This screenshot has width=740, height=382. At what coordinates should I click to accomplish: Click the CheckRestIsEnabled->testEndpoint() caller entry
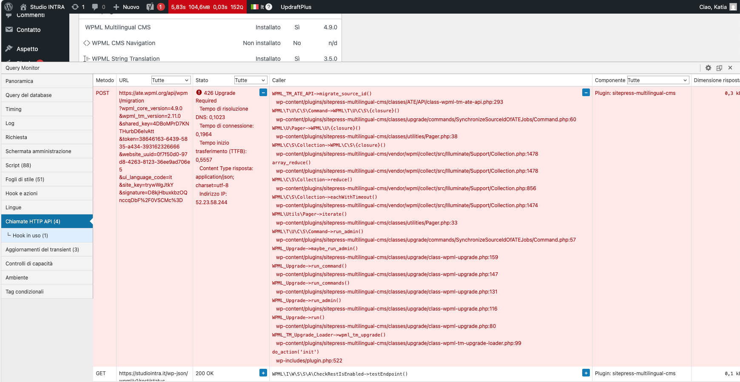pyautogui.click(x=340, y=374)
